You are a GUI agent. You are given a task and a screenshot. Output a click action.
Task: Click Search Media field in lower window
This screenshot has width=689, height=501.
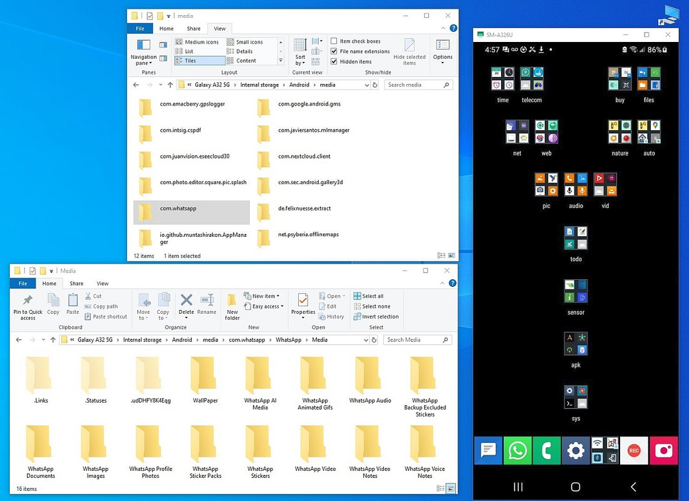(x=417, y=339)
